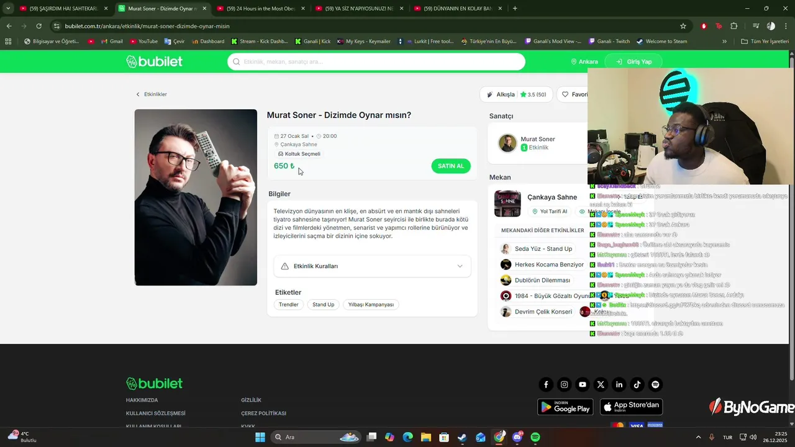
Task: Open the Instagram footer icon
Action: (564, 385)
